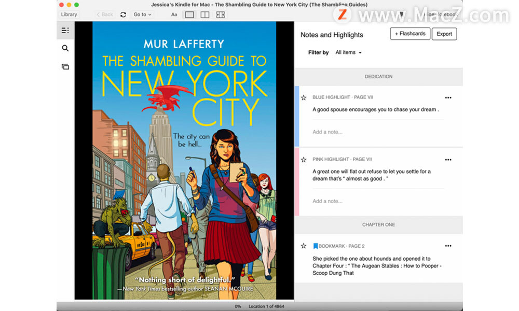
Task: Export notes and highlights
Action: pos(444,34)
